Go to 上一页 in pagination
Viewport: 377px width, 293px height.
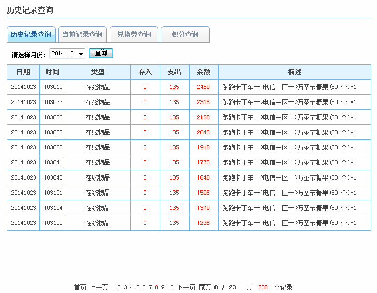pos(99,287)
